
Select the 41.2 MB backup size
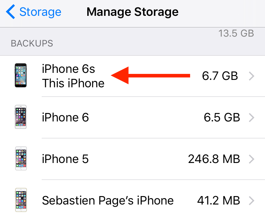click(218, 201)
